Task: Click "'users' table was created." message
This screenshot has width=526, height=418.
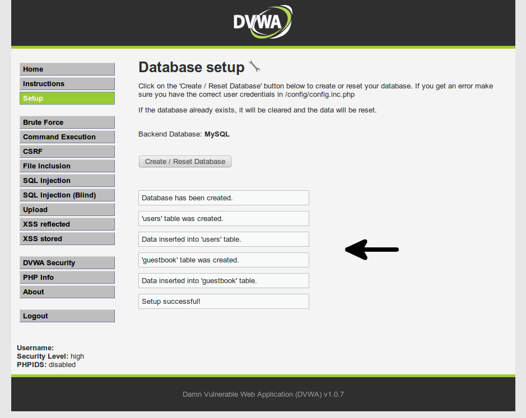Action: [x=224, y=219]
